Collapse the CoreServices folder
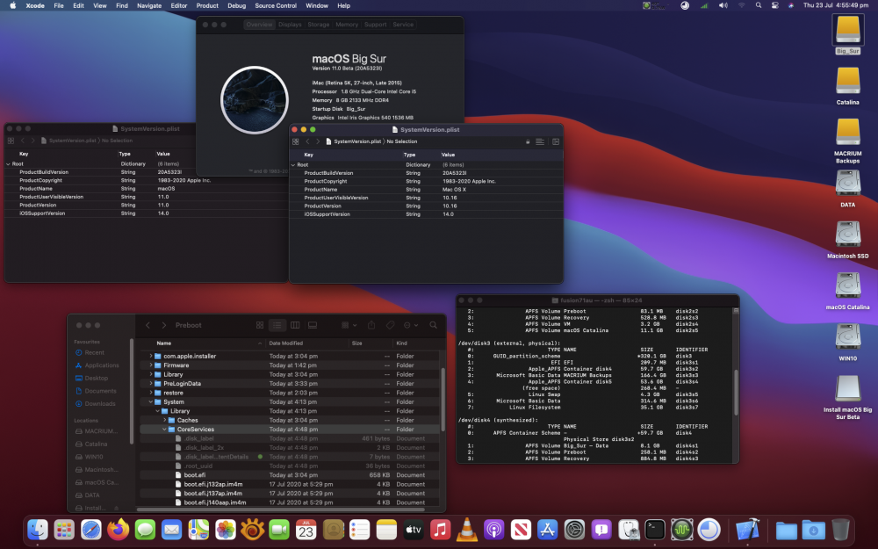Viewport: 878px width, 549px height. [164, 430]
